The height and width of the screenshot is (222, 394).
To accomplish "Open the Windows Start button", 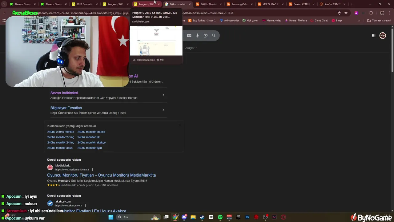I will (x=111, y=217).
